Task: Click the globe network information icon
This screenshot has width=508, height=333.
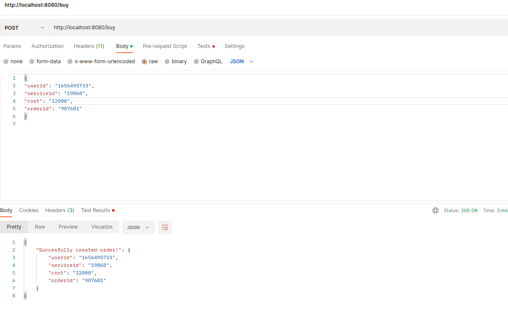Action: click(x=435, y=210)
